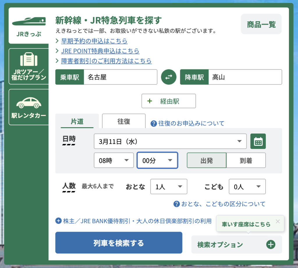298x268 pixels.
Task: Add a 経由駅 via station
Action: point(168,101)
